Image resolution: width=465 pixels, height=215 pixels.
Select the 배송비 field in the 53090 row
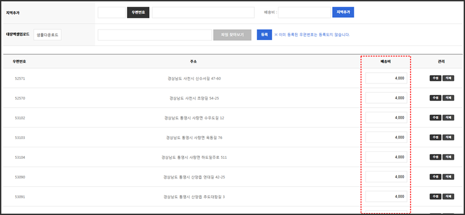tap(386, 177)
